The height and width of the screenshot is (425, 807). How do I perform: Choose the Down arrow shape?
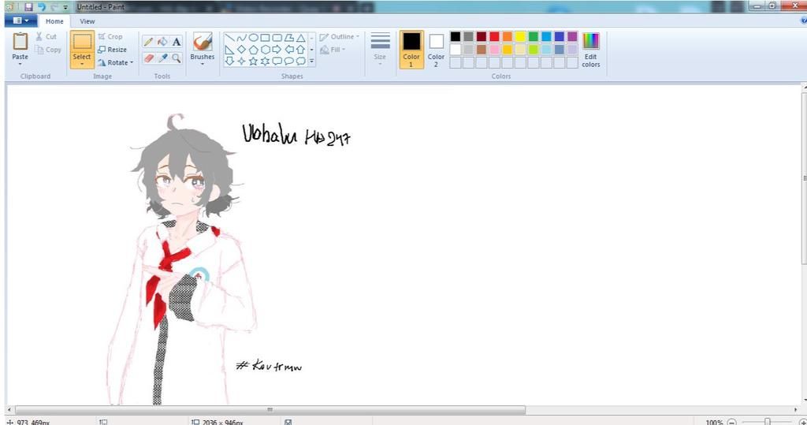click(x=229, y=61)
